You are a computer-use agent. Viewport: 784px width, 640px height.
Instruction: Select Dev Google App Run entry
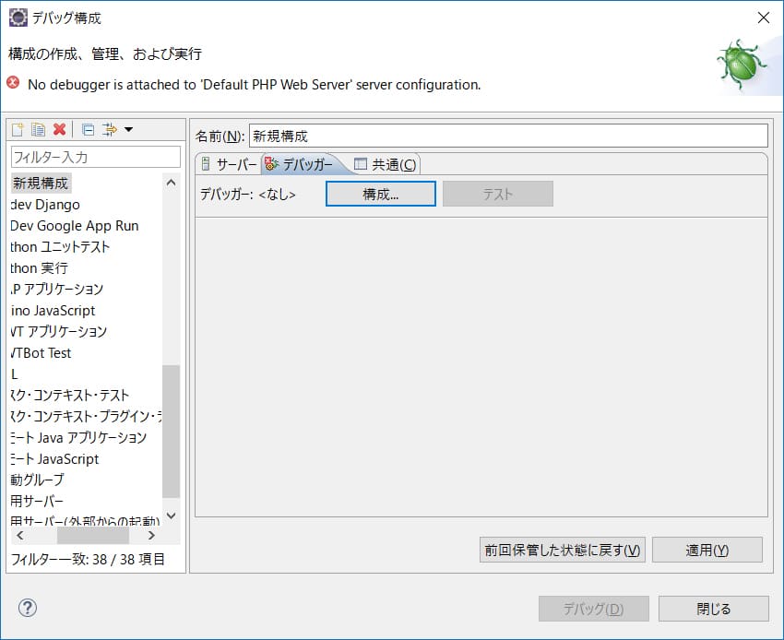point(75,226)
